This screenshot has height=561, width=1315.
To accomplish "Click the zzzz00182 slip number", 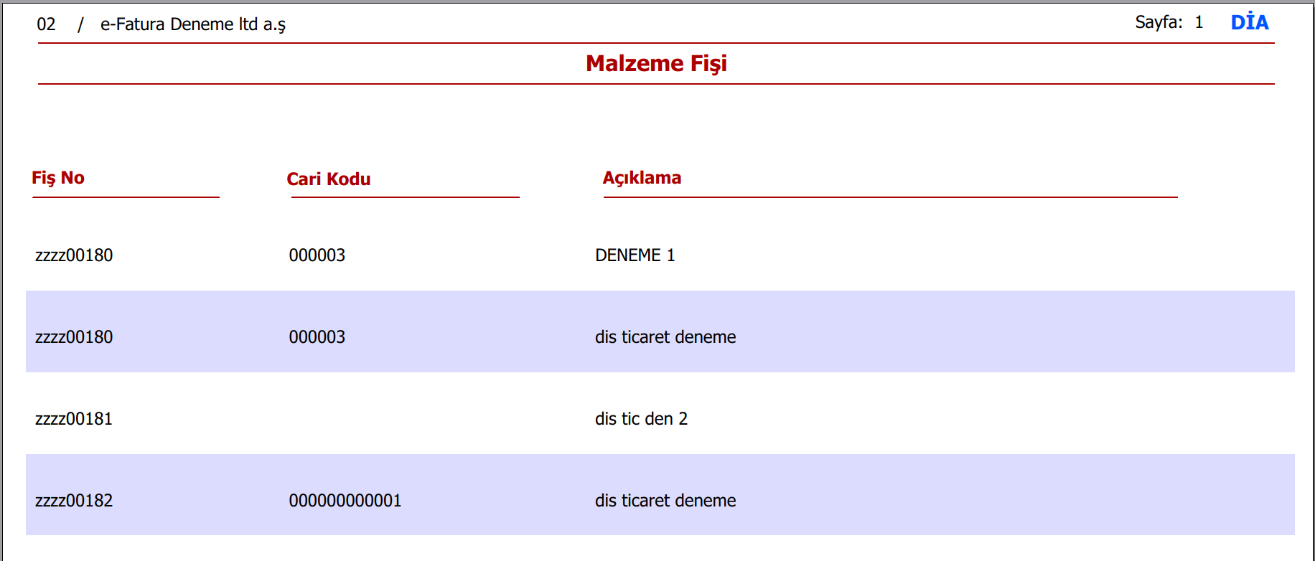I will click(x=74, y=501).
